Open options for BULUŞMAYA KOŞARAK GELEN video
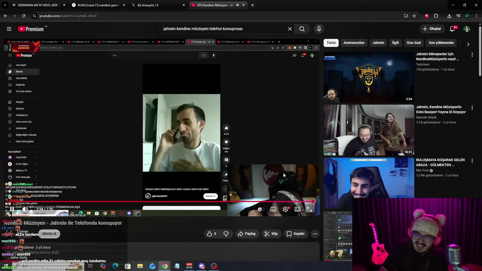Screen dimensions: 482x271 coord(472,161)
